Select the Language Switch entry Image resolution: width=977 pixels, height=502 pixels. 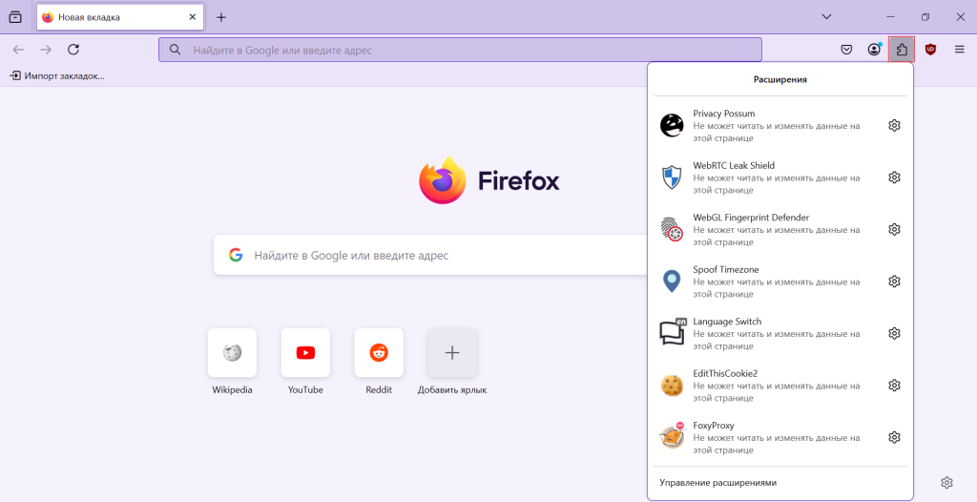click(768, 334)
